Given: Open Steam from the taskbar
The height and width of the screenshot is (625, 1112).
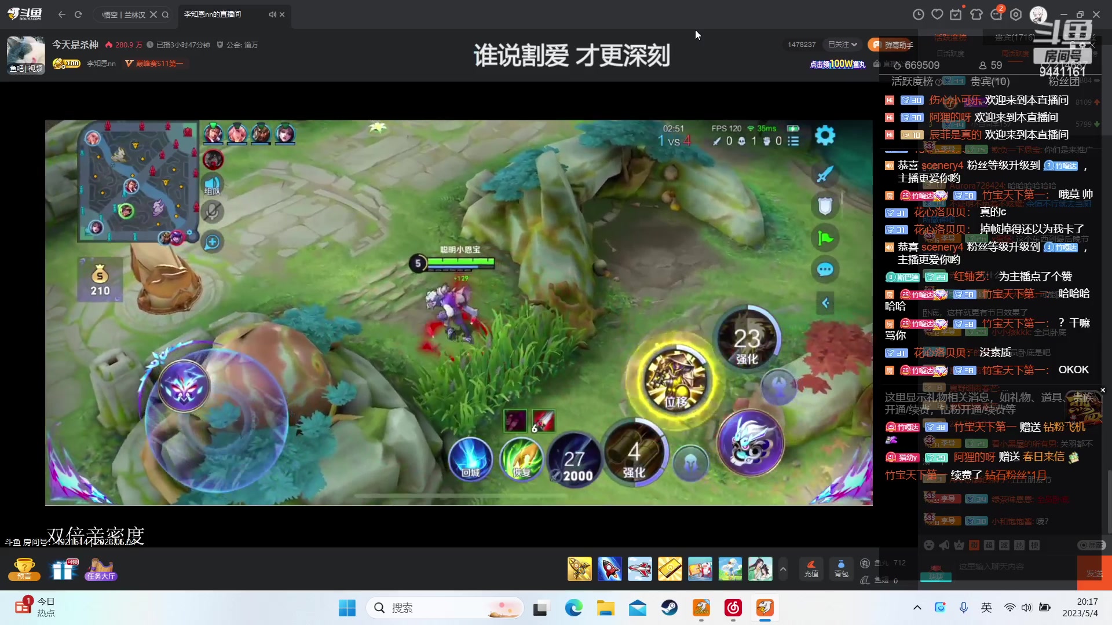Looking at the screenshot, I should tap(670, 608).
